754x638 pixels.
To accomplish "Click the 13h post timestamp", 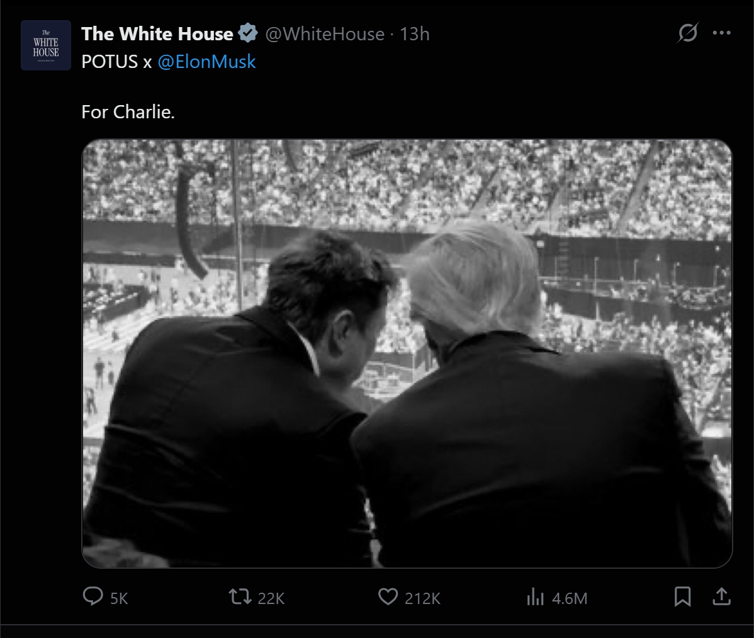I will (415, 33).
